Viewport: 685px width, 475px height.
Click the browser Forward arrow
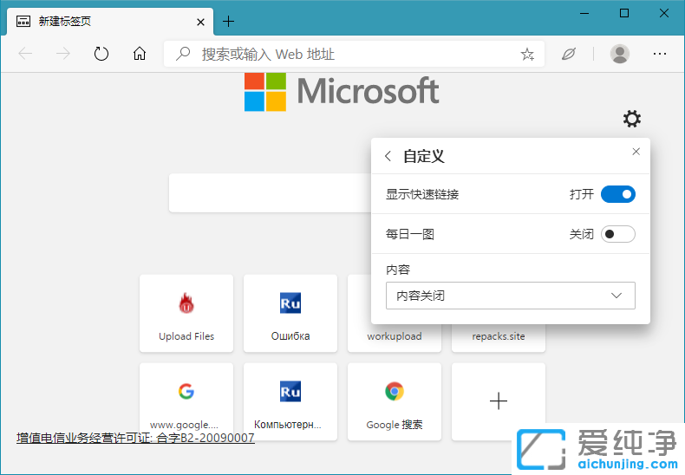pyautogui.click(x=63, y=54)
